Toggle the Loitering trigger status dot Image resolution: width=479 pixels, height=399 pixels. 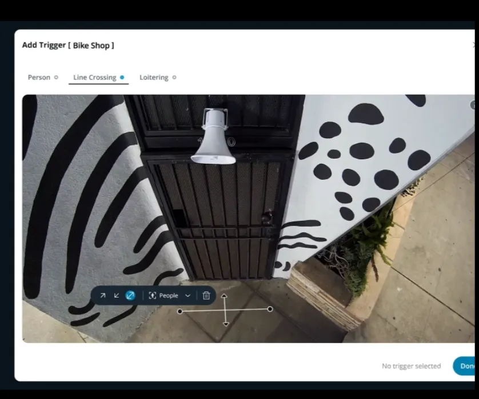click(x=174, y=78)
